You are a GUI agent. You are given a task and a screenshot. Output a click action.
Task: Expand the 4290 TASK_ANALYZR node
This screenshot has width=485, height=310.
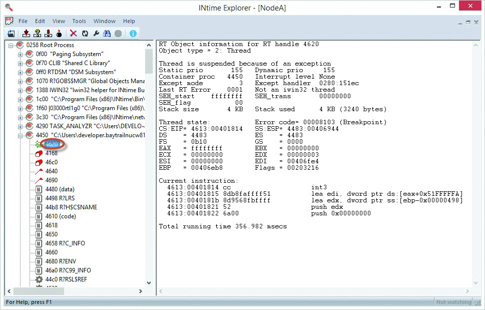click(20, 127)
